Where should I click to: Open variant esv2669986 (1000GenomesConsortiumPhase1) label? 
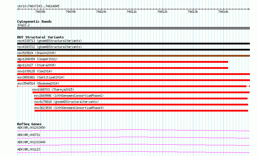click(x=69, y=96)
